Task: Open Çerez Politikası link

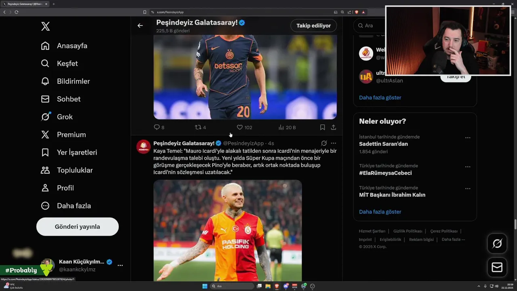Action: tap(444, 231)
